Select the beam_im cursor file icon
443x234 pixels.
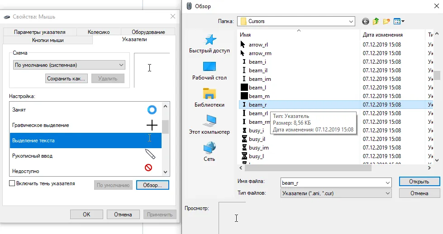click(244, 79)
